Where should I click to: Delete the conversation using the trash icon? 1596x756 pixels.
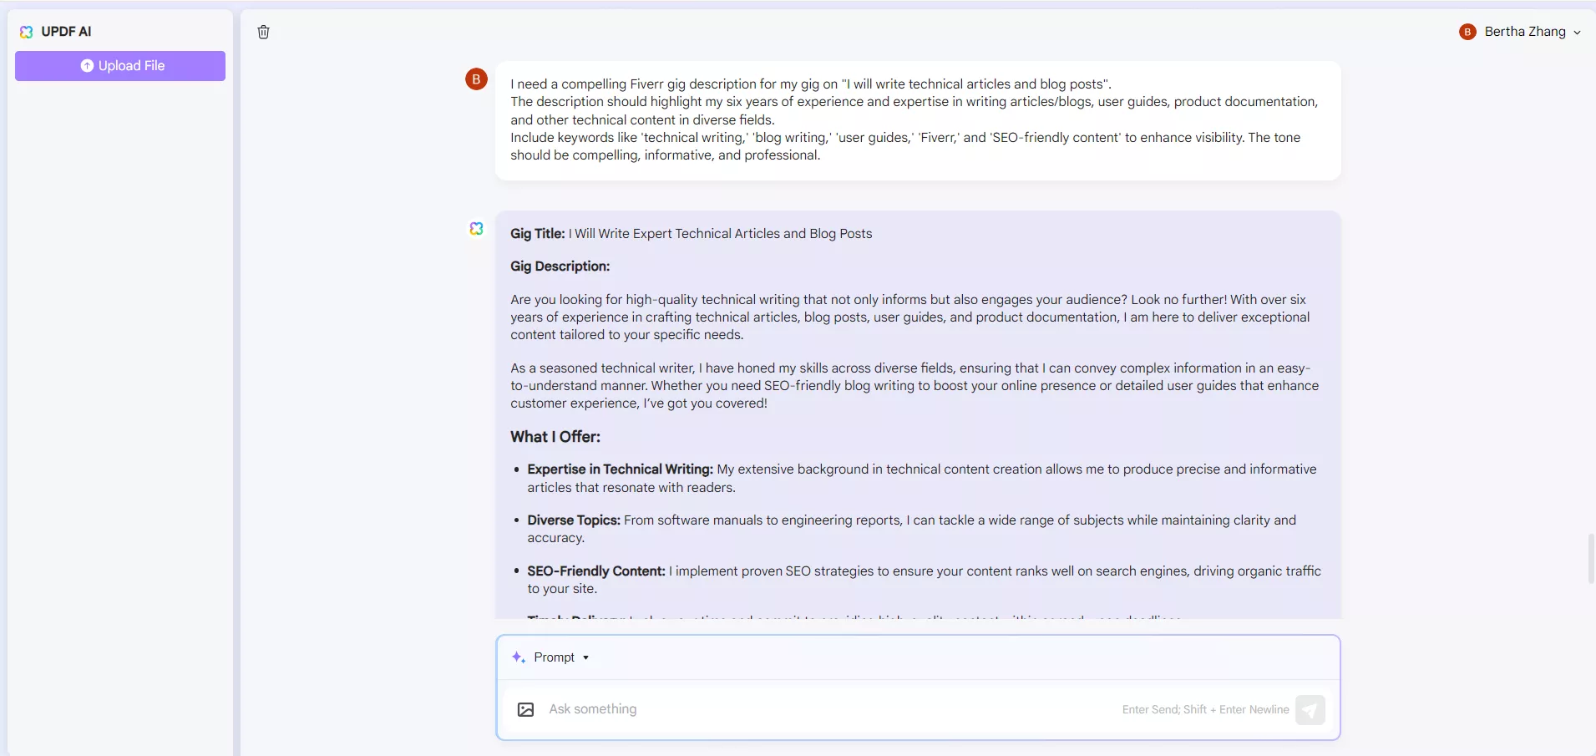(x=263, y=32)
